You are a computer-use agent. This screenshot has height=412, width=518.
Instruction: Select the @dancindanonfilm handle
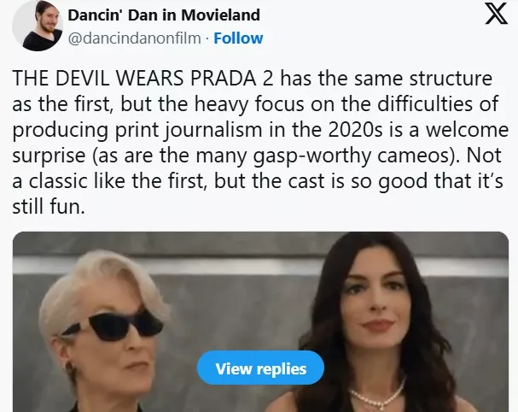[x=134, y=38]
